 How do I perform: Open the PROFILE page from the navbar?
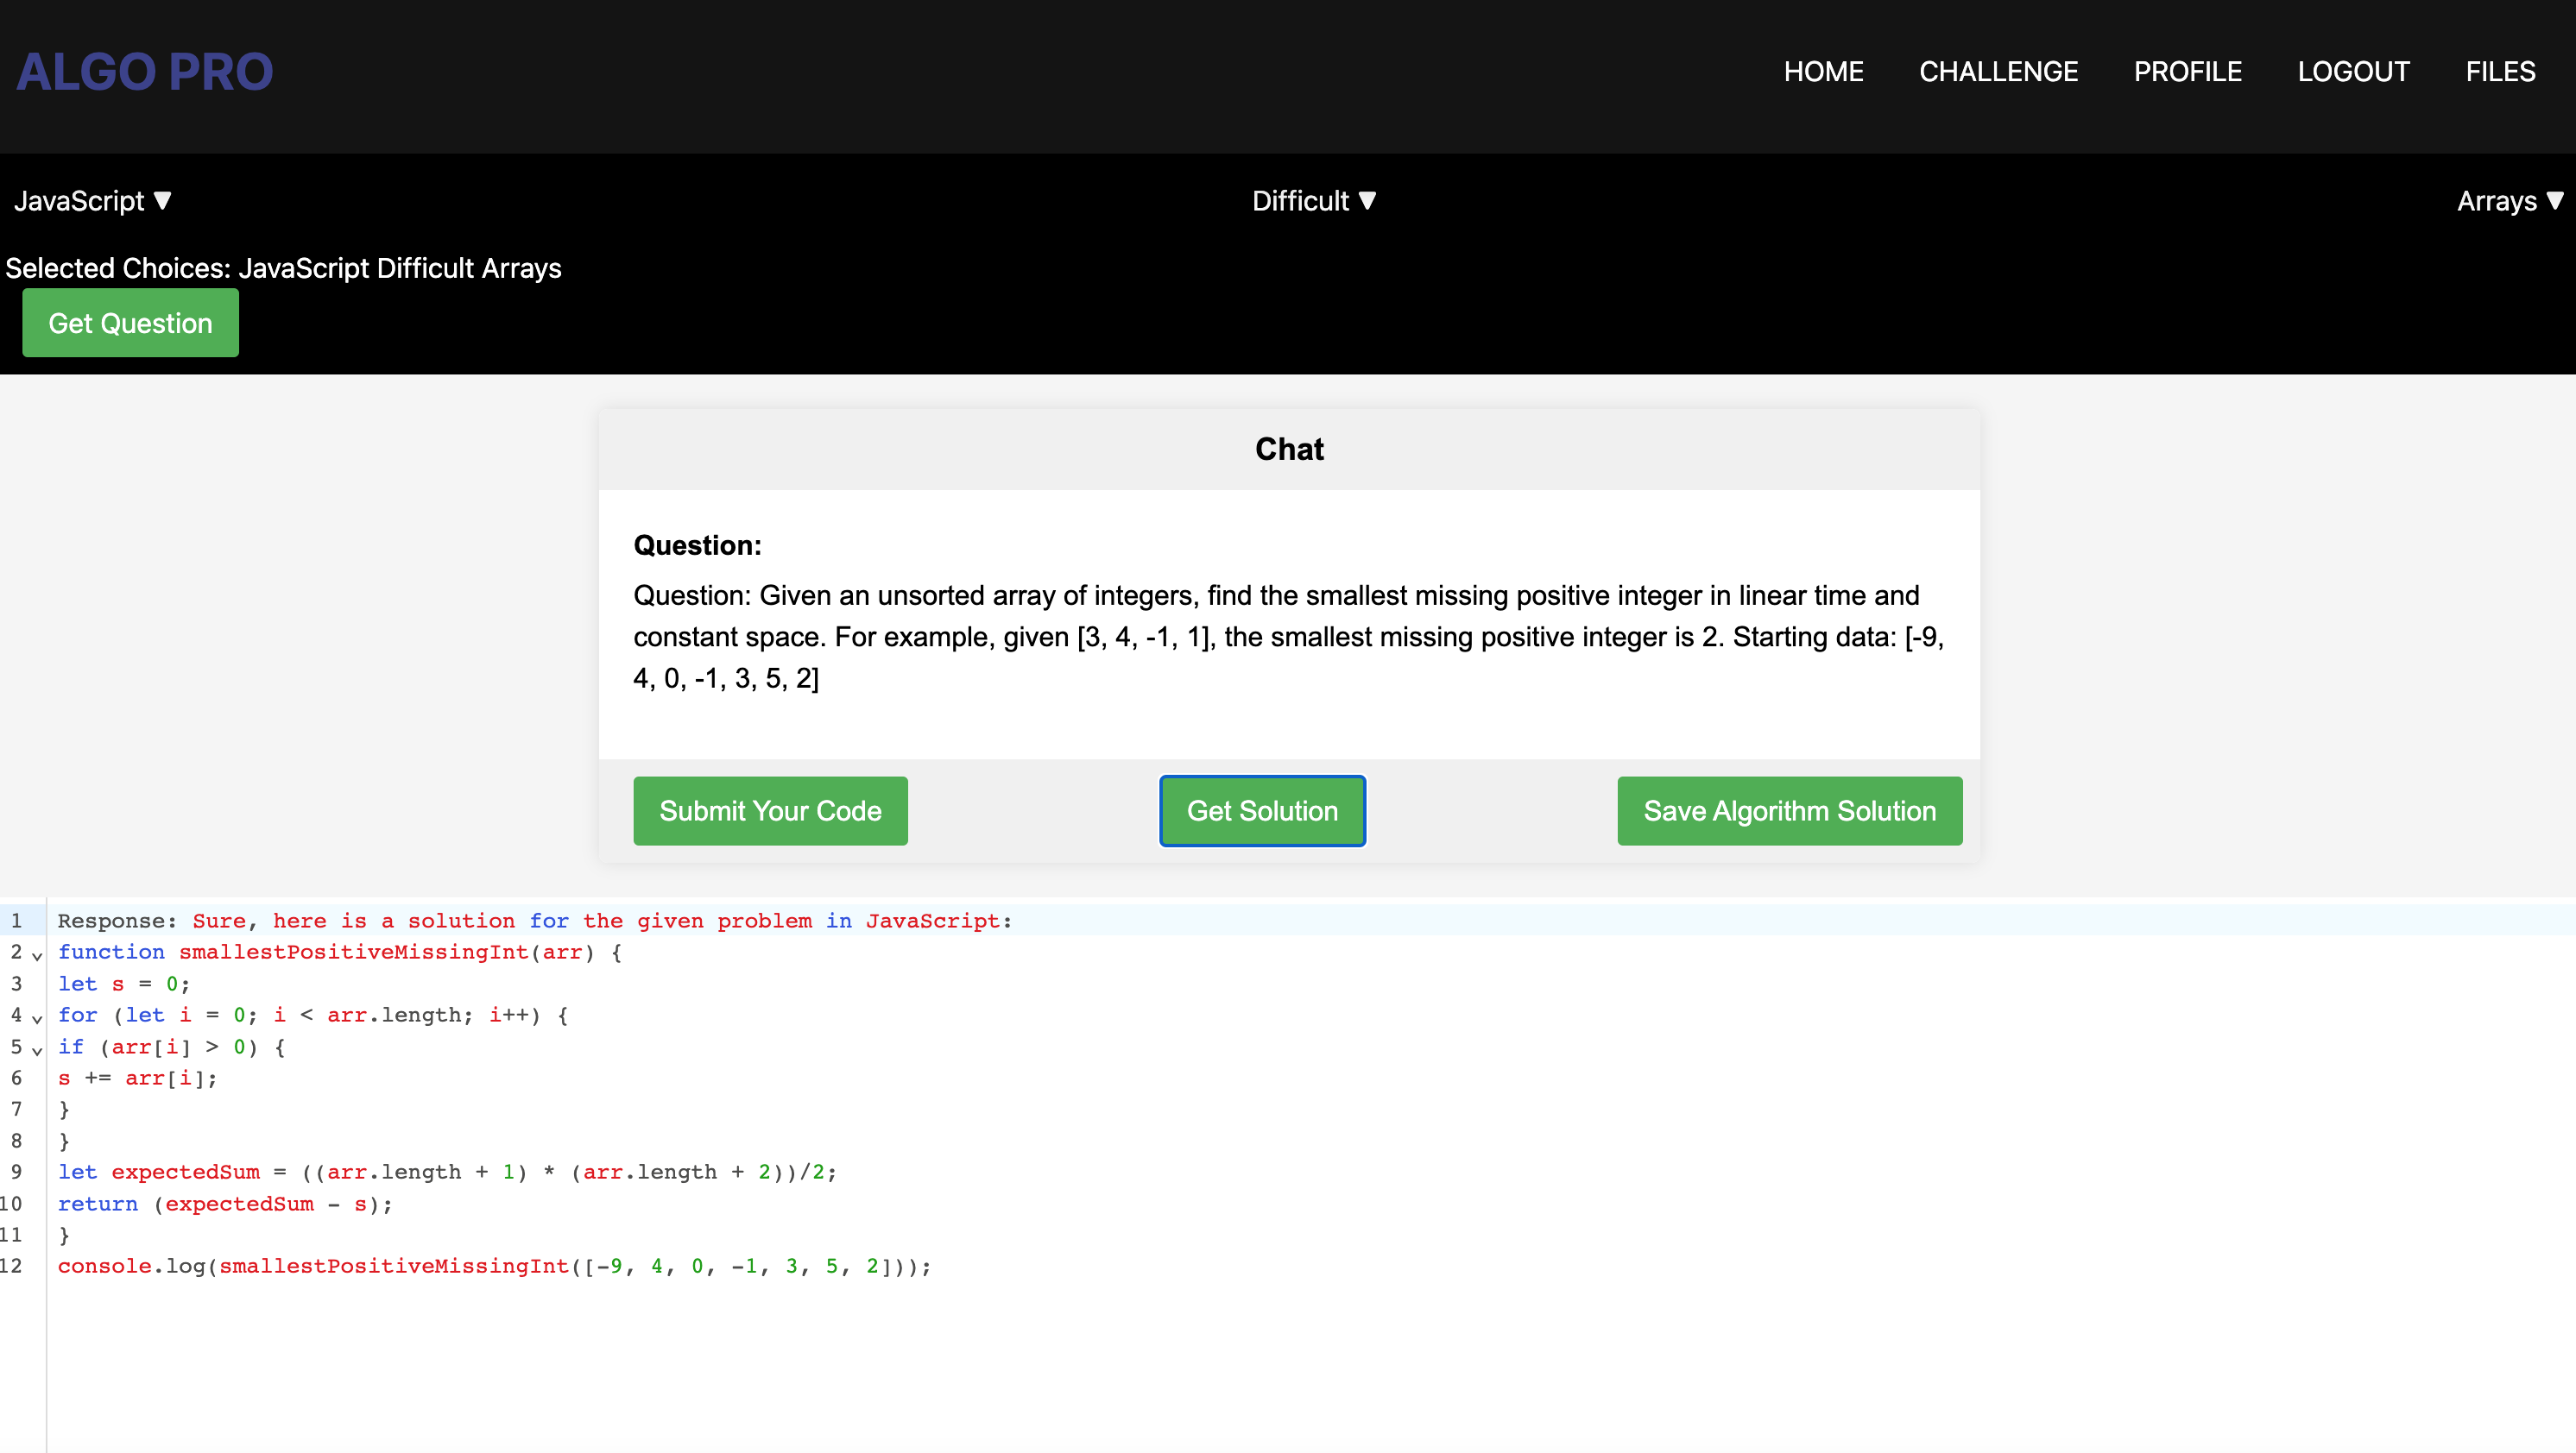pos(2188,71)
